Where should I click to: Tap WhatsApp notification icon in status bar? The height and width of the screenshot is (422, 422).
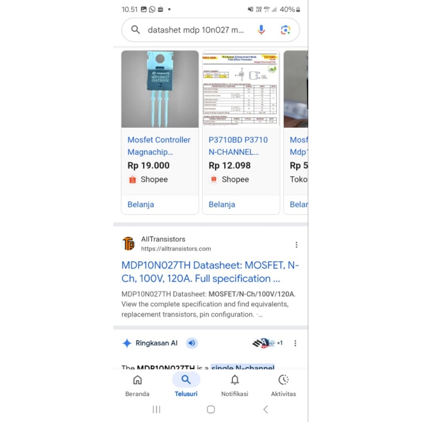[x=152, y=9]
